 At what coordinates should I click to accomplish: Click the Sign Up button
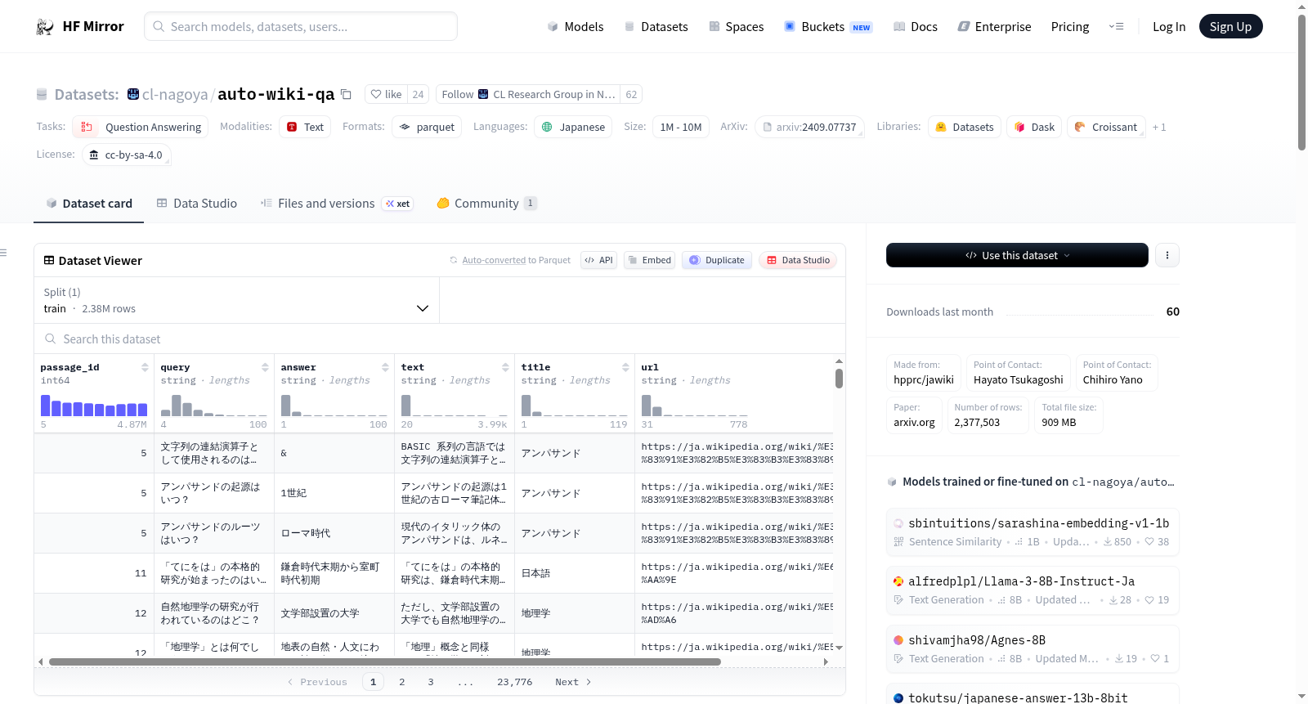coord(1230,26)
